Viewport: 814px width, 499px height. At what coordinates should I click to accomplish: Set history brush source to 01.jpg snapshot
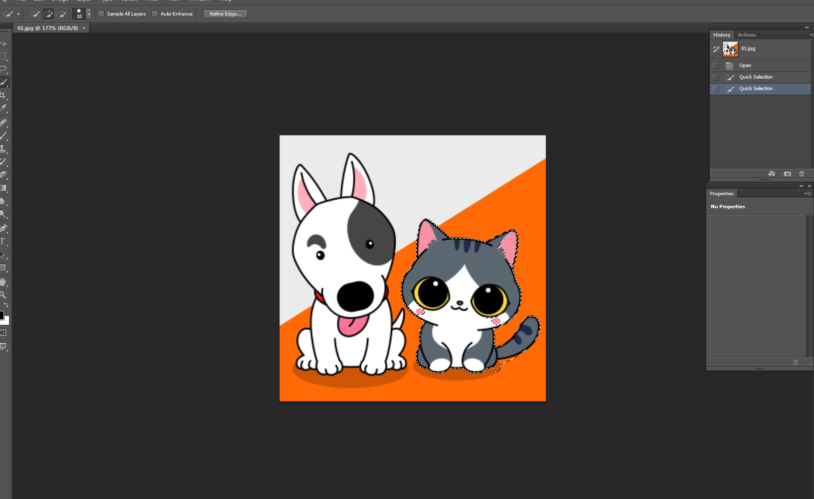[x=716, y=49]
